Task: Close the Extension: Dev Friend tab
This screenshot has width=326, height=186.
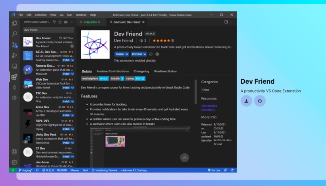Action: 144,22
